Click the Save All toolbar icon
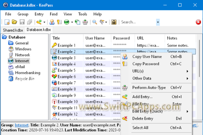Viewport: 203px width, 135px height. 30,22
